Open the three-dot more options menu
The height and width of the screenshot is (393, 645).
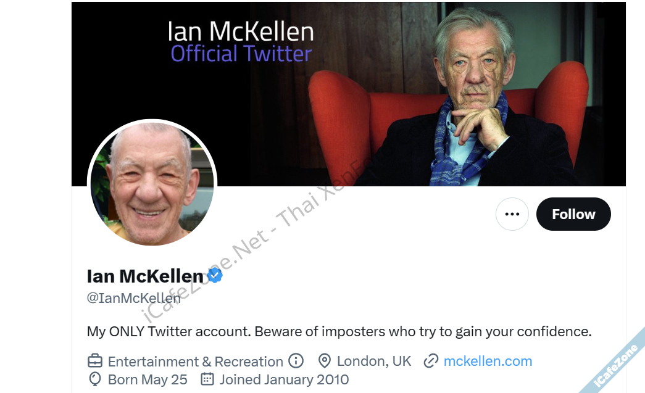coord(512,214)
